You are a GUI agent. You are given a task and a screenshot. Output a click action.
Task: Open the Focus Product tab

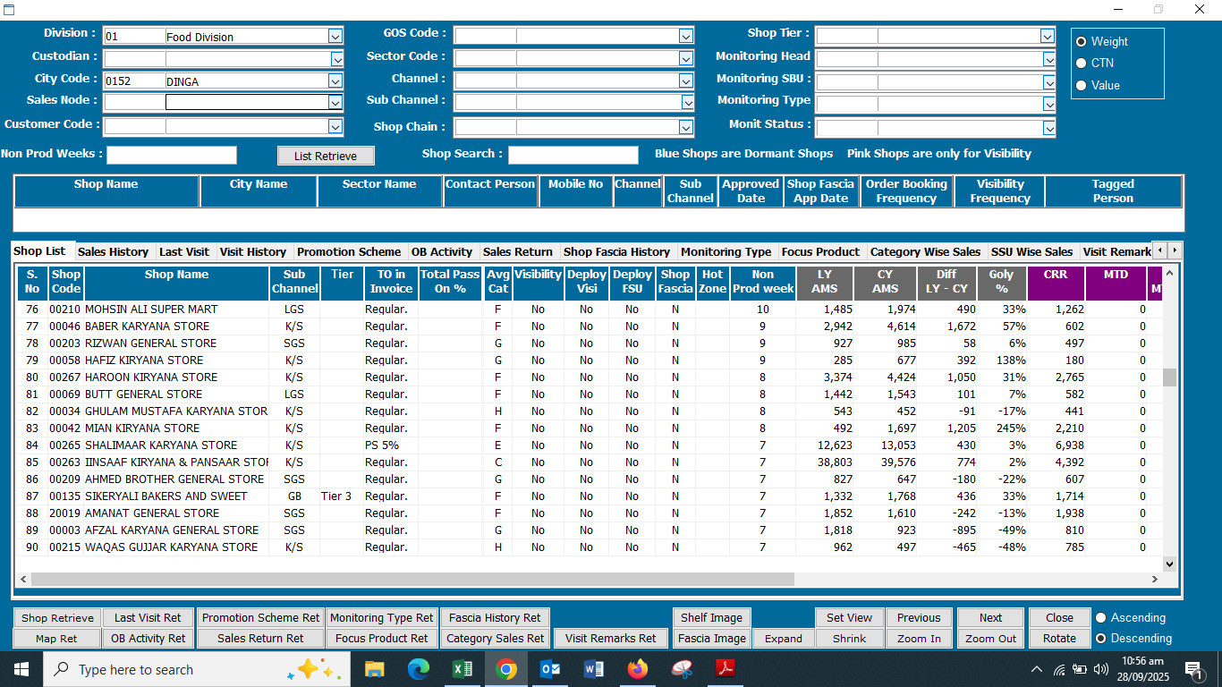pyautogui.click(x=820, y=252)
